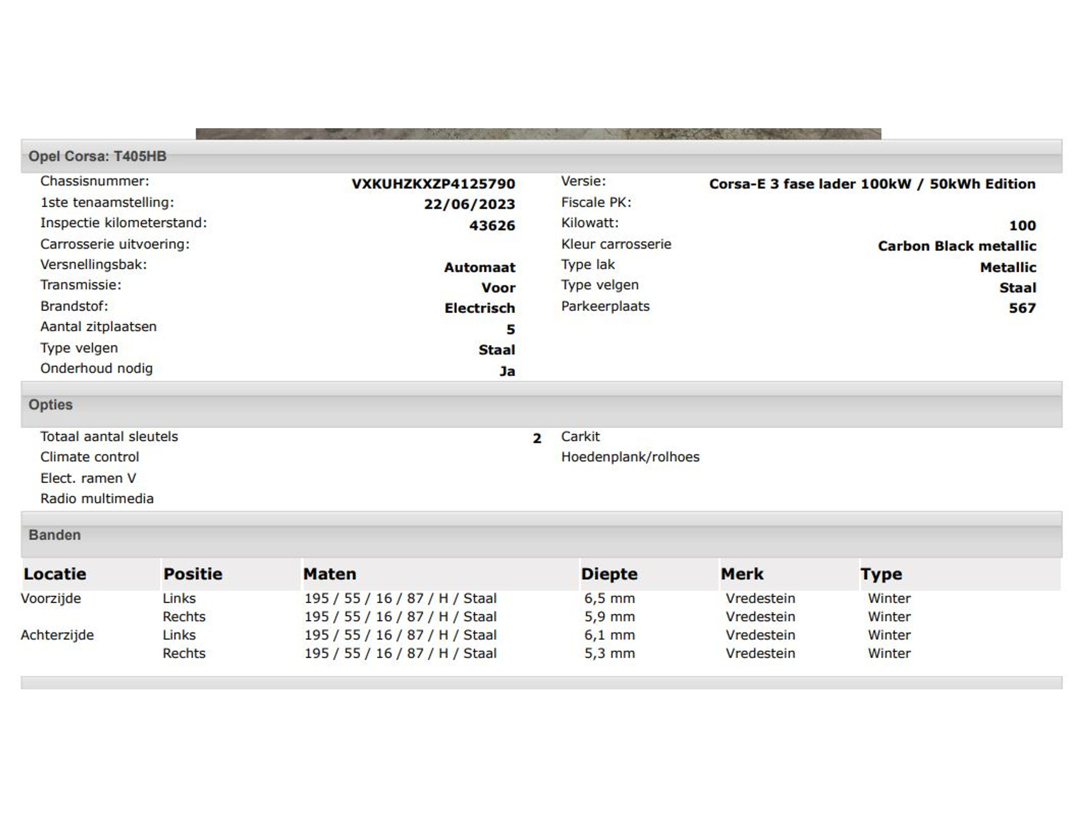1090x817 pixels.
Task: Click the cropped vehicle photo strip
Action: coord(538,134)
